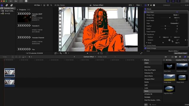This screenshot has width=189, height=106.
Task: Toggle Browser panel layout button at top right
Action: 168,1
